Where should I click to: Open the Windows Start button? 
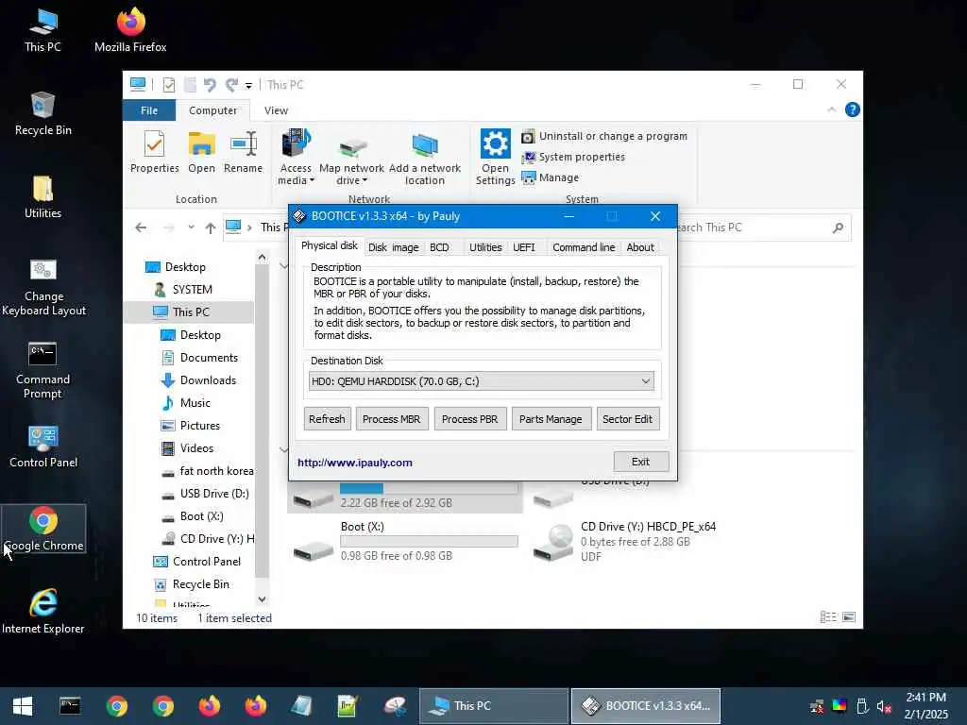[23, 706]
